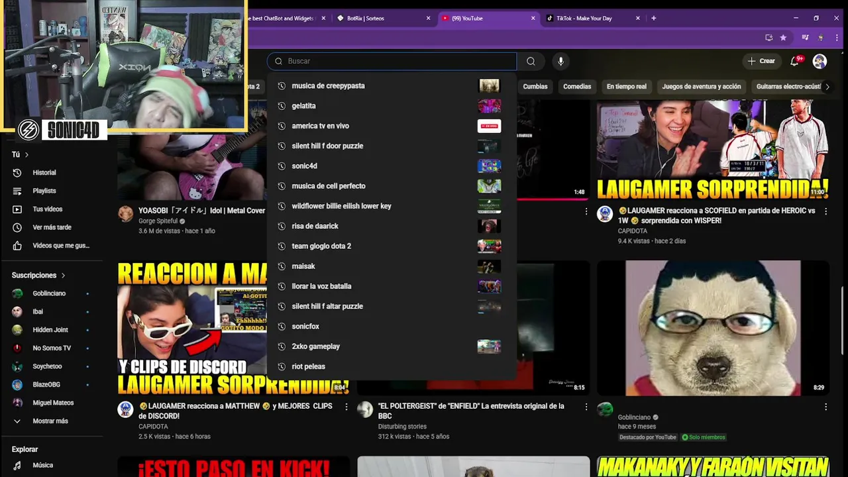Open the Disturbing stories channel link
848x477 pixels.
(402, 427)
